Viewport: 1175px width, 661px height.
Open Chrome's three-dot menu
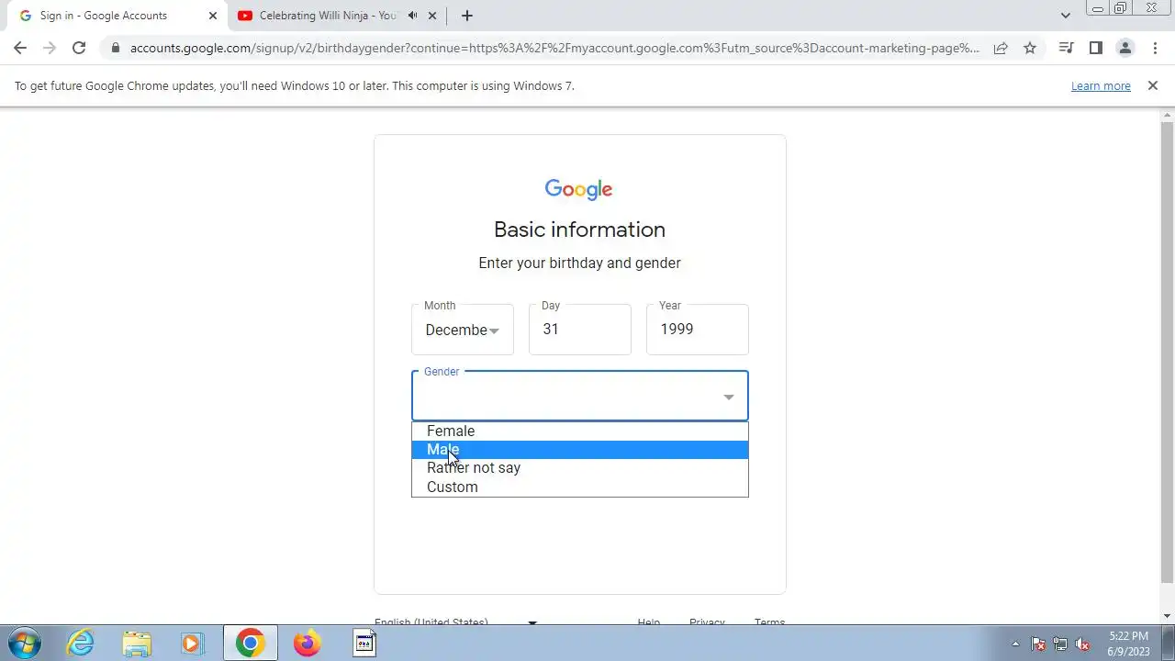click(1155, 48)
